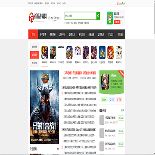Open the first game icon with red sword character
Screen dimensions: 155x155
(44, 53)
